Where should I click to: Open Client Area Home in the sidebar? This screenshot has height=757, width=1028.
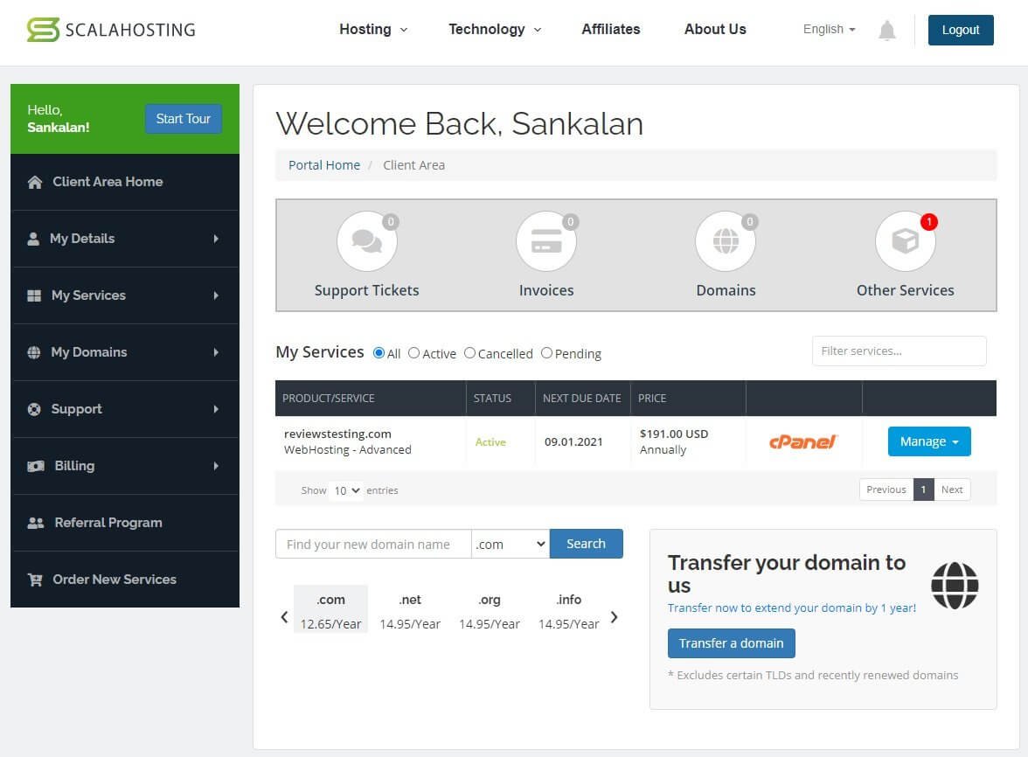click(x=124, y=182)
